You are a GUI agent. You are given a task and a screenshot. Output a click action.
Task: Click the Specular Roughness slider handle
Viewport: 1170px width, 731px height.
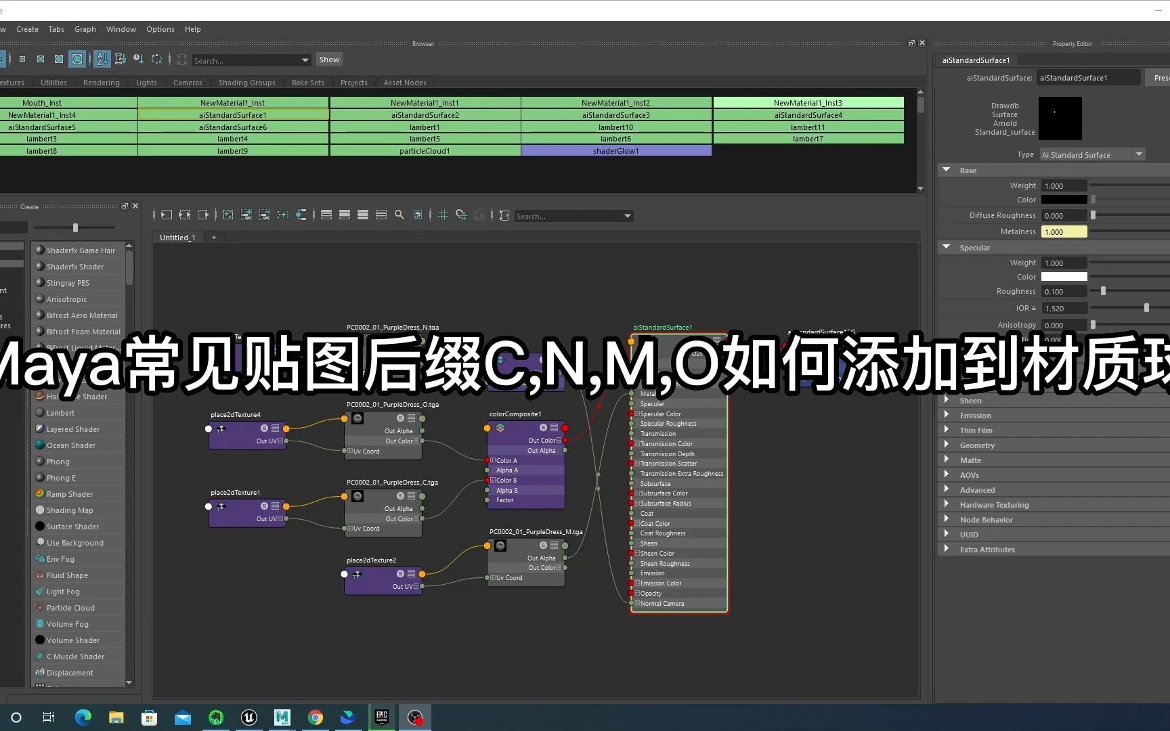click(1103, 291)
